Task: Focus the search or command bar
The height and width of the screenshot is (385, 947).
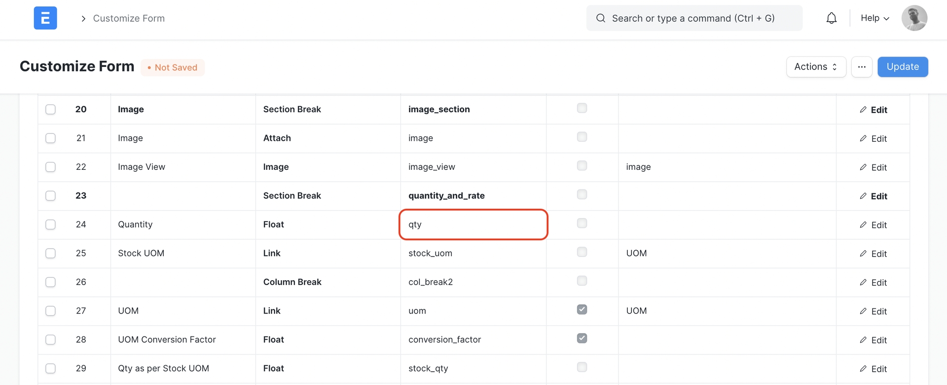Action: [x=693, y=18]
